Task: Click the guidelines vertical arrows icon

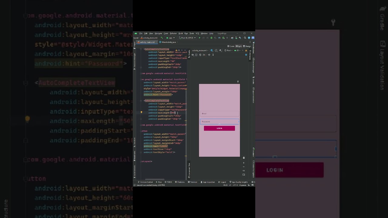Action: tap(213, 55)
